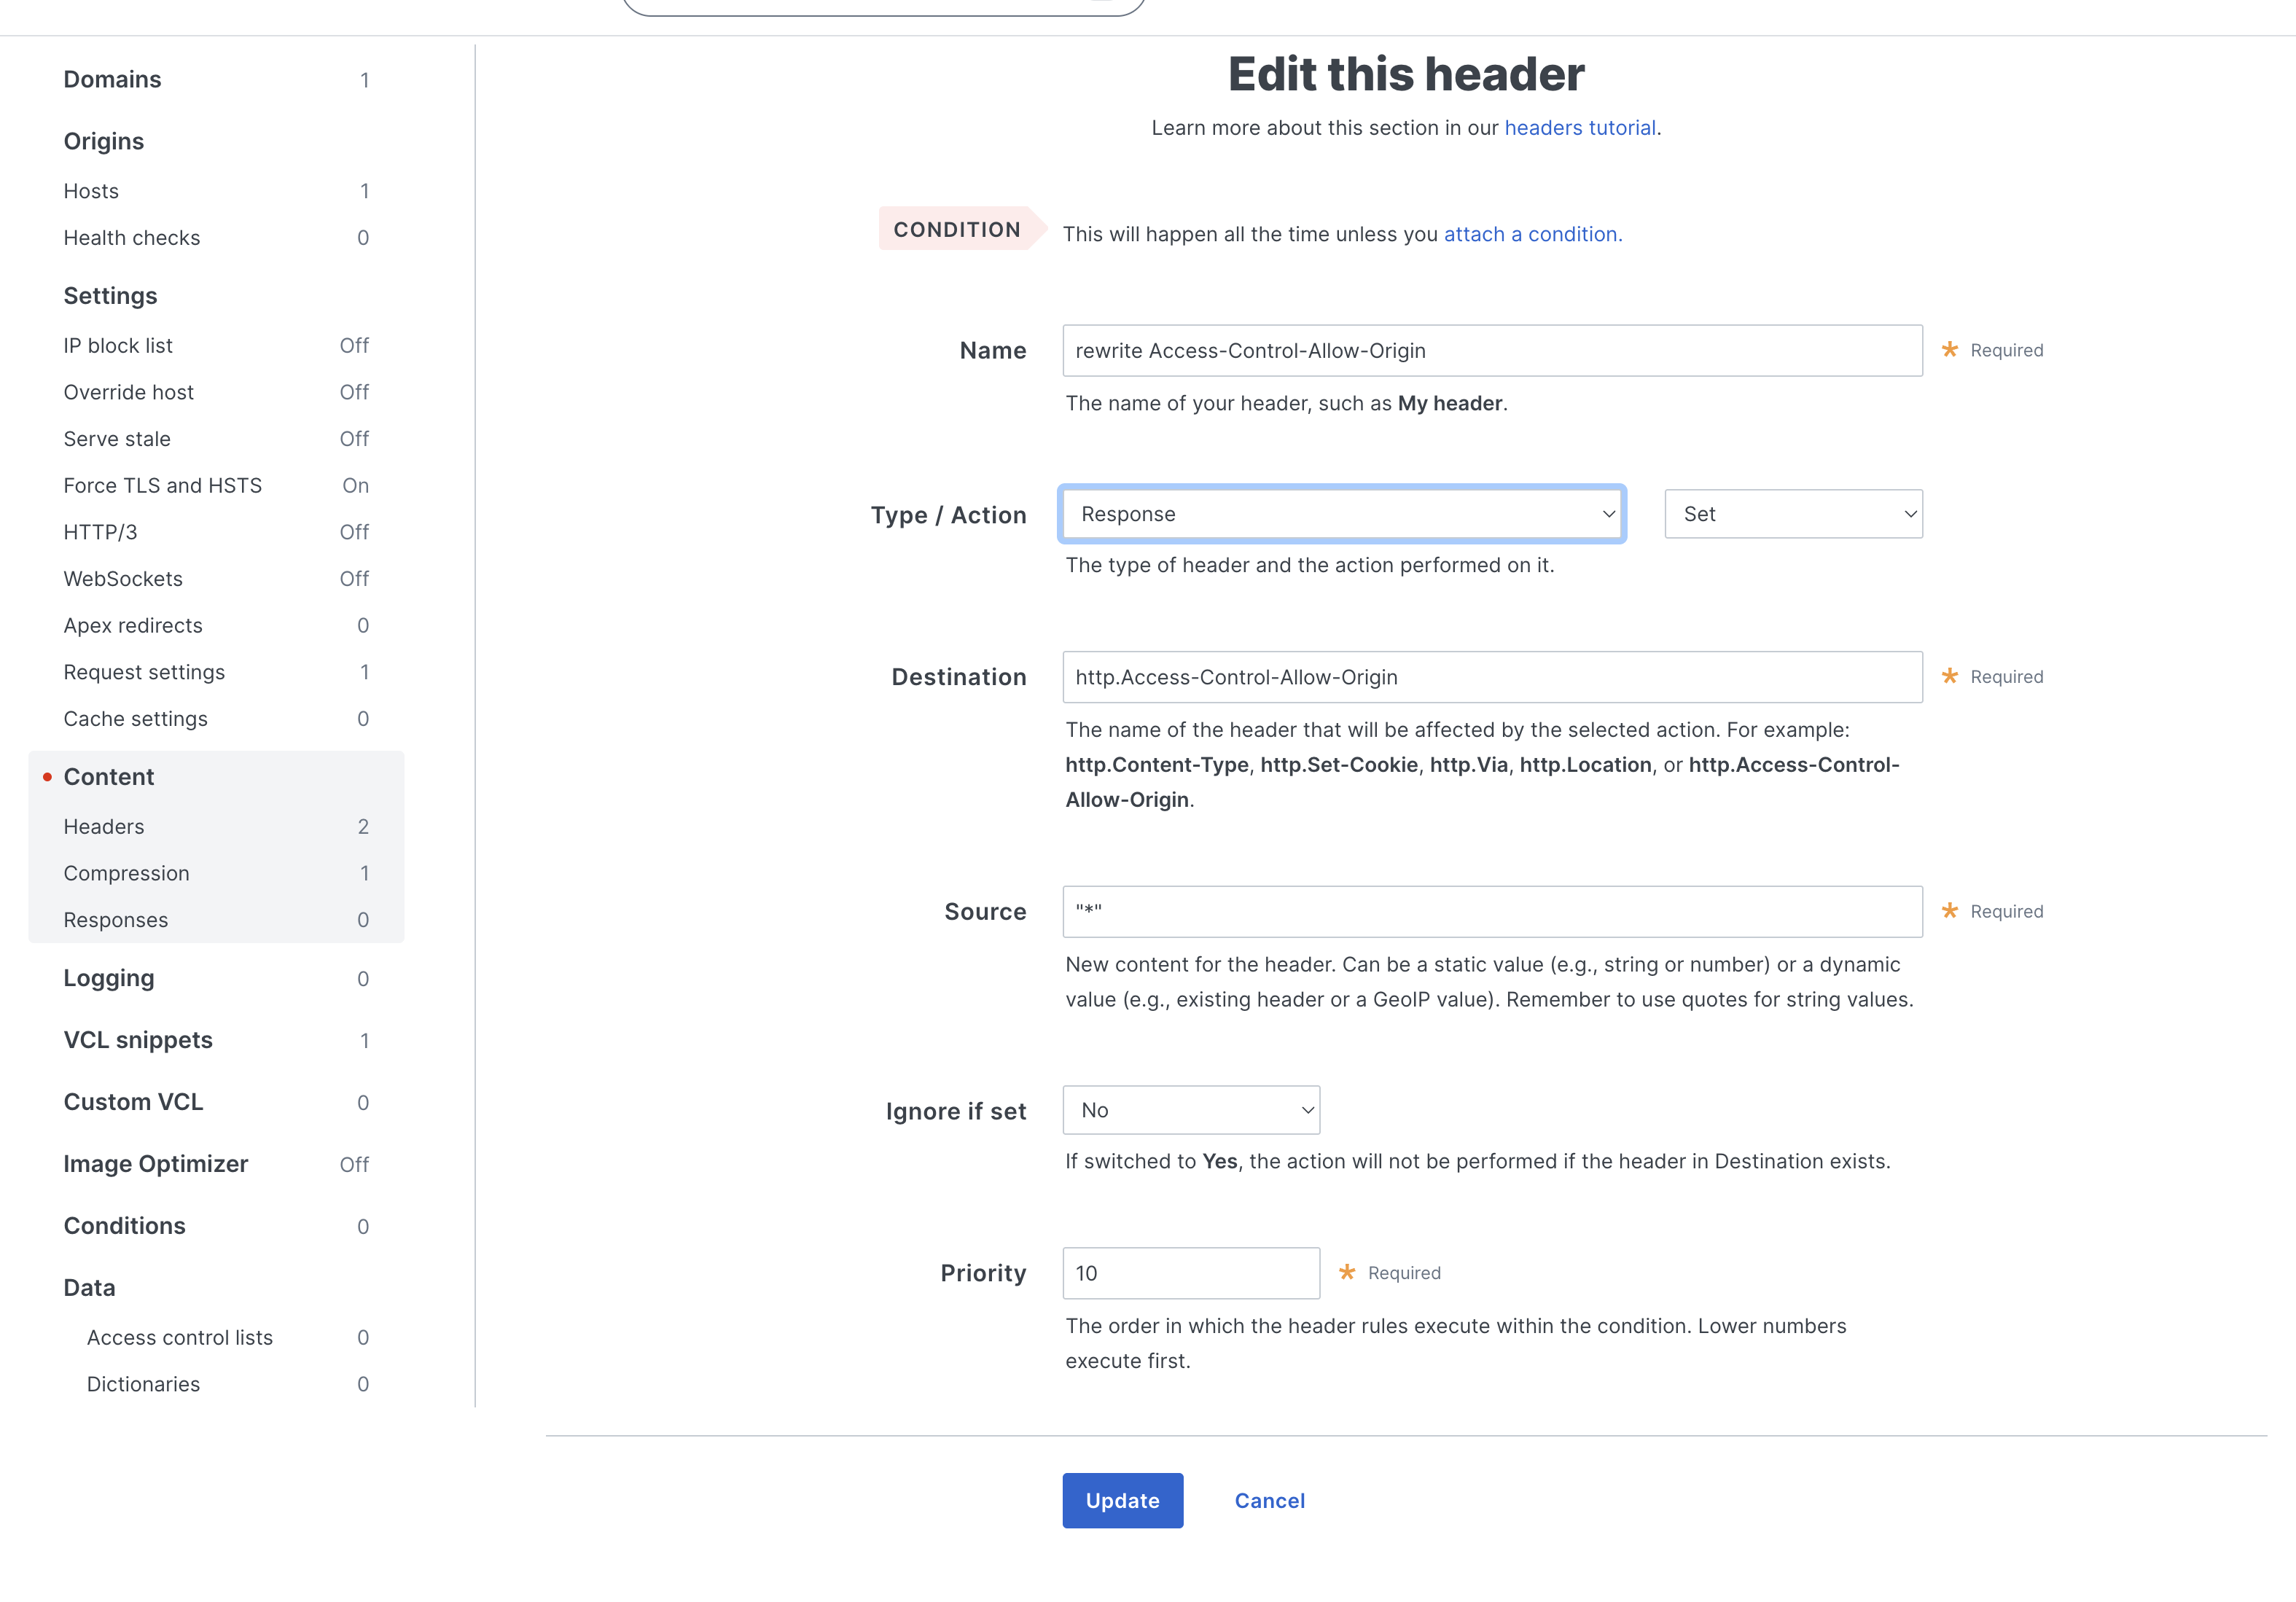Open the Set action dropdown
The image size is (2296, 1602).
point(1792,514)
